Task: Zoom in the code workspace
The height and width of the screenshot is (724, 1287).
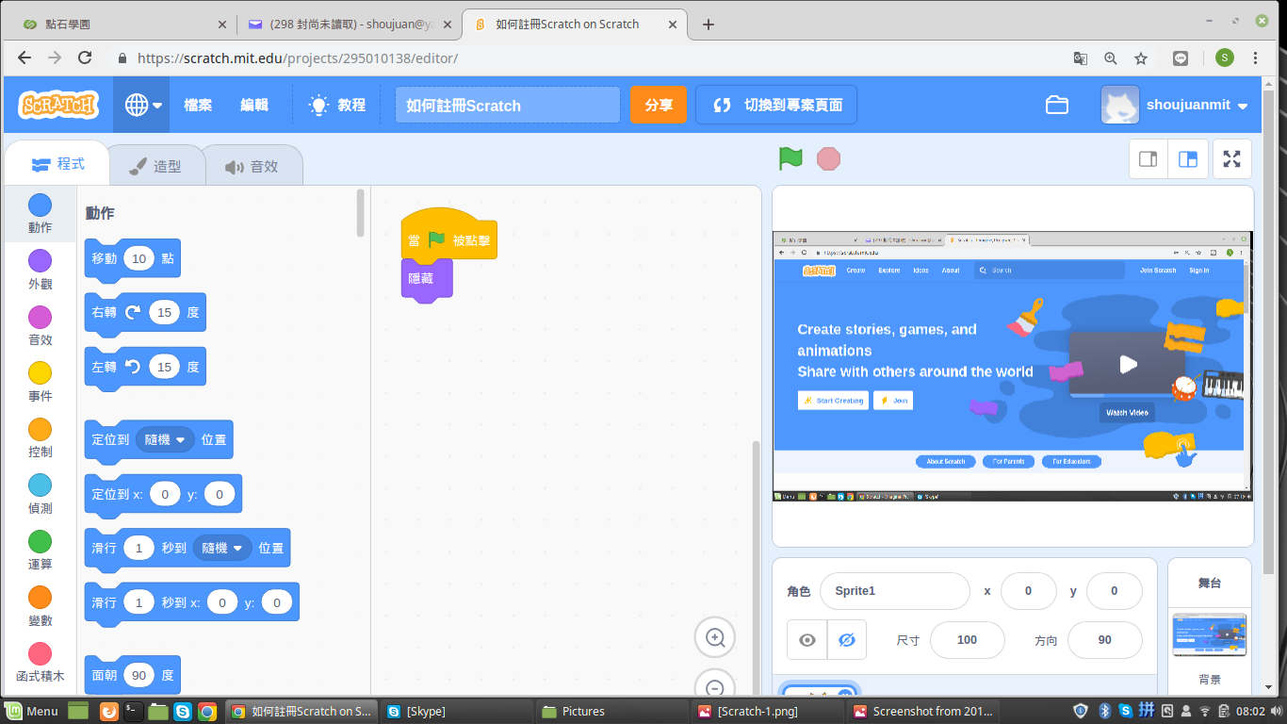Action: tap(715, 638)
